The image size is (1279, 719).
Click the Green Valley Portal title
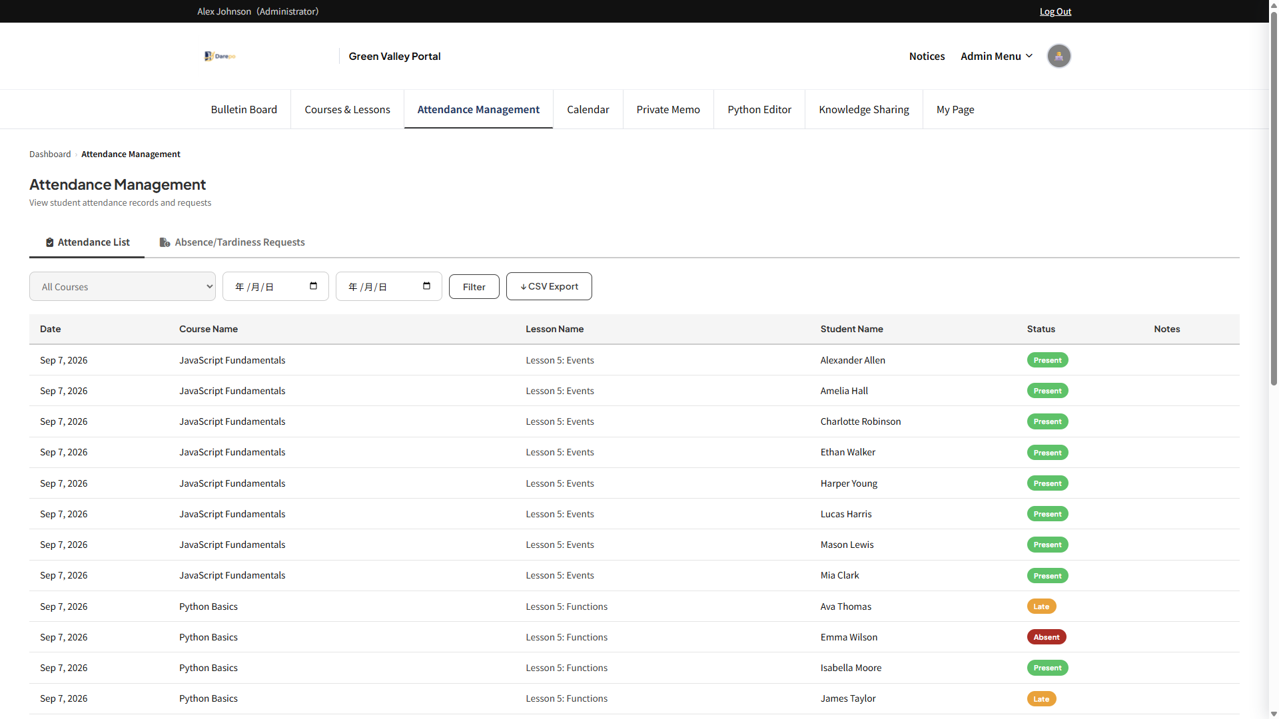click(x=394, y=56)
